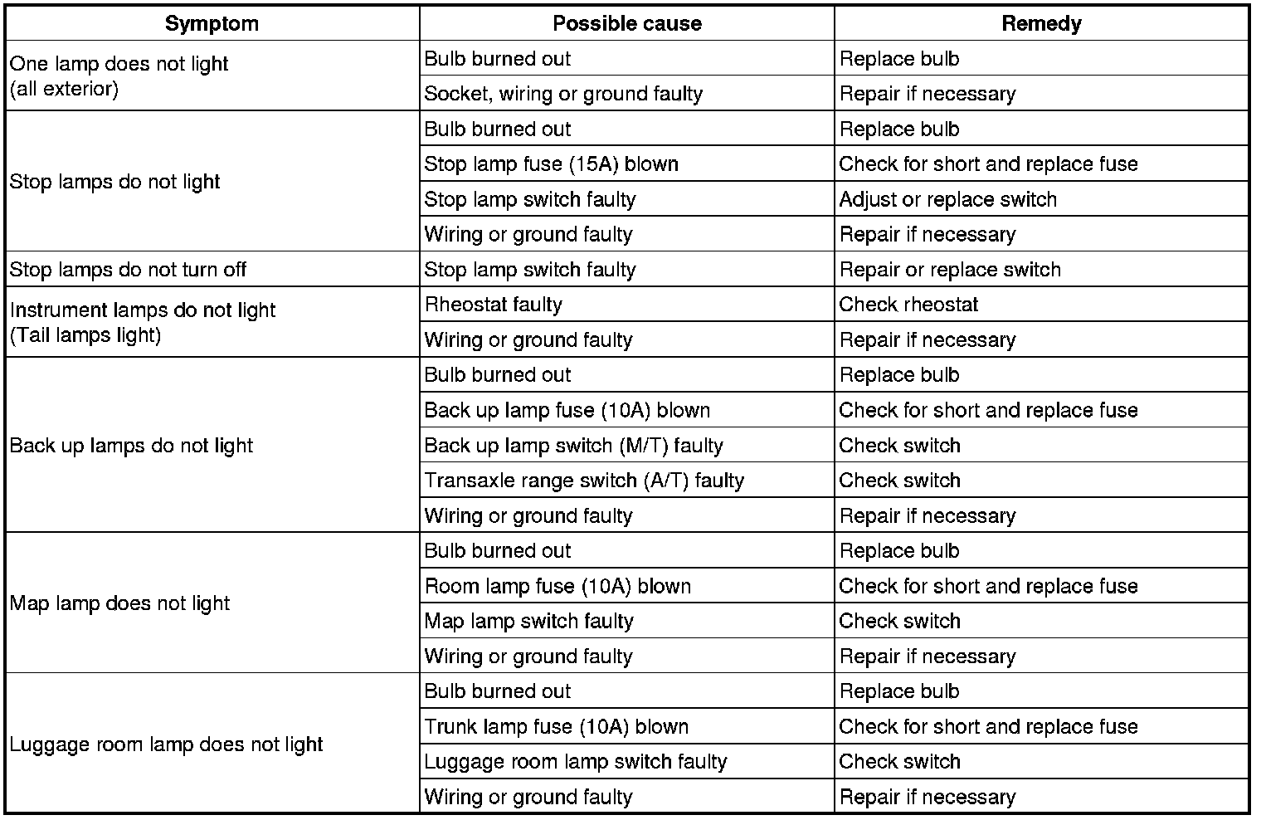Select 'Trunk lamp fuse (10A) blown' cell

tap(556, 727)
